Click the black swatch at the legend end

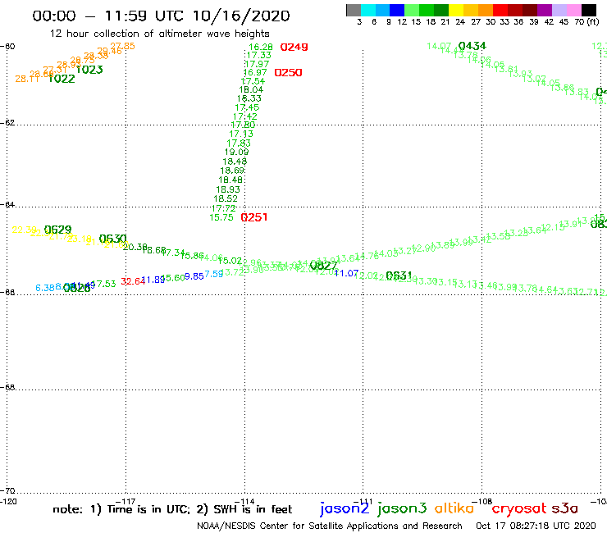click(589, 10)
